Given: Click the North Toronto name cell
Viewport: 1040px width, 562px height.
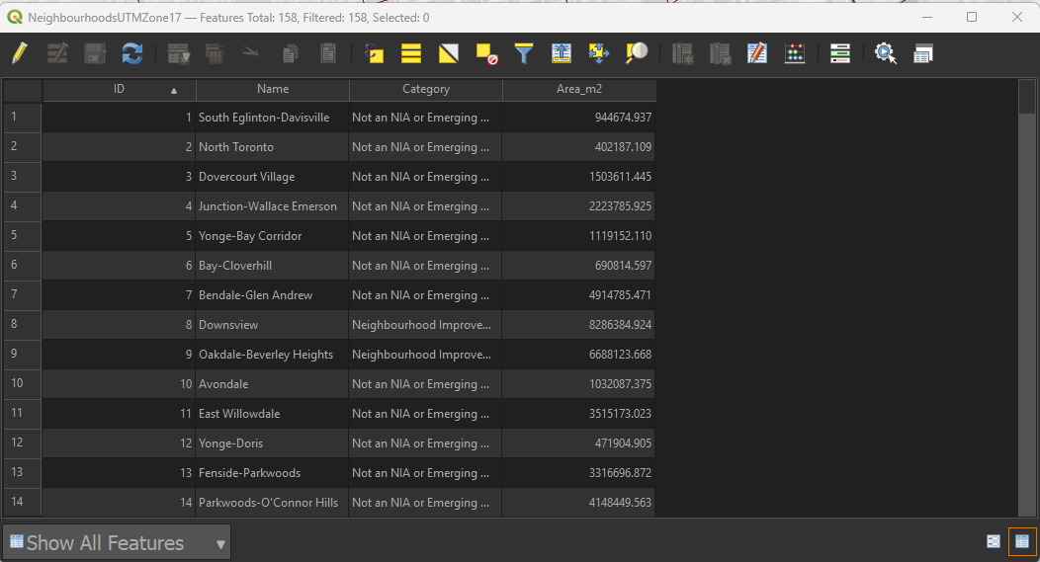Looking at the screenshot, I should [272, 147].
